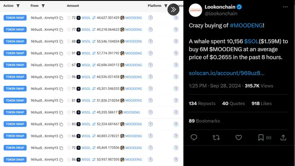
Task: Open the Action column filter
Action: [18, 6]
